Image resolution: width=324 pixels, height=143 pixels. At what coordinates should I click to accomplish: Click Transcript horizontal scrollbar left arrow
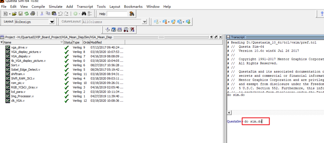point(229,113)
